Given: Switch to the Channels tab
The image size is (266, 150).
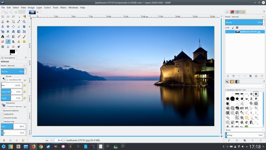Looking at the screenshot, I should click(x=232, y=12).
